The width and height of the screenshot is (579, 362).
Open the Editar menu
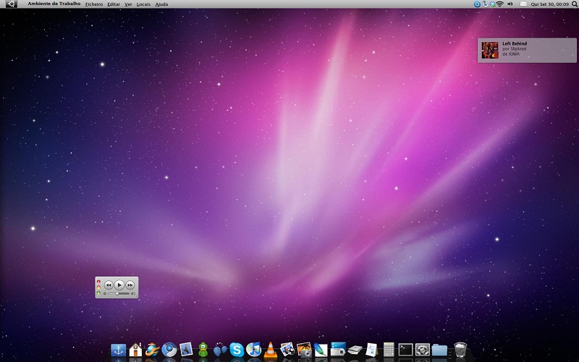click(114, 4)
